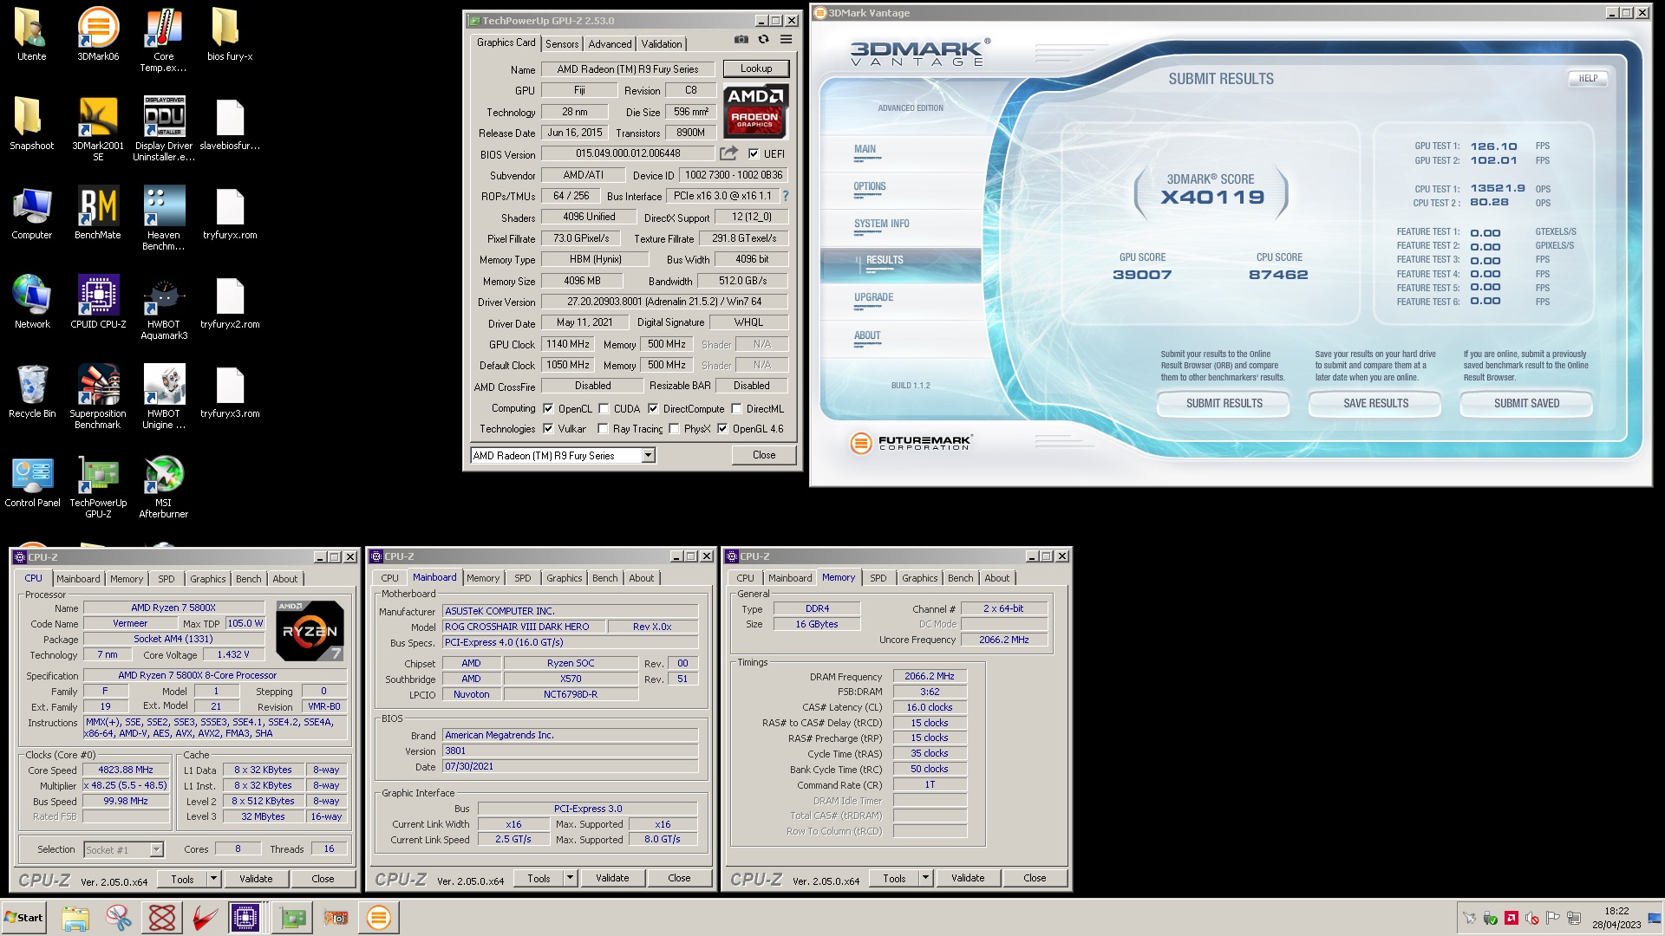
Task: Click Driver Version field in GPU-Z
Action: click(664, 302)
